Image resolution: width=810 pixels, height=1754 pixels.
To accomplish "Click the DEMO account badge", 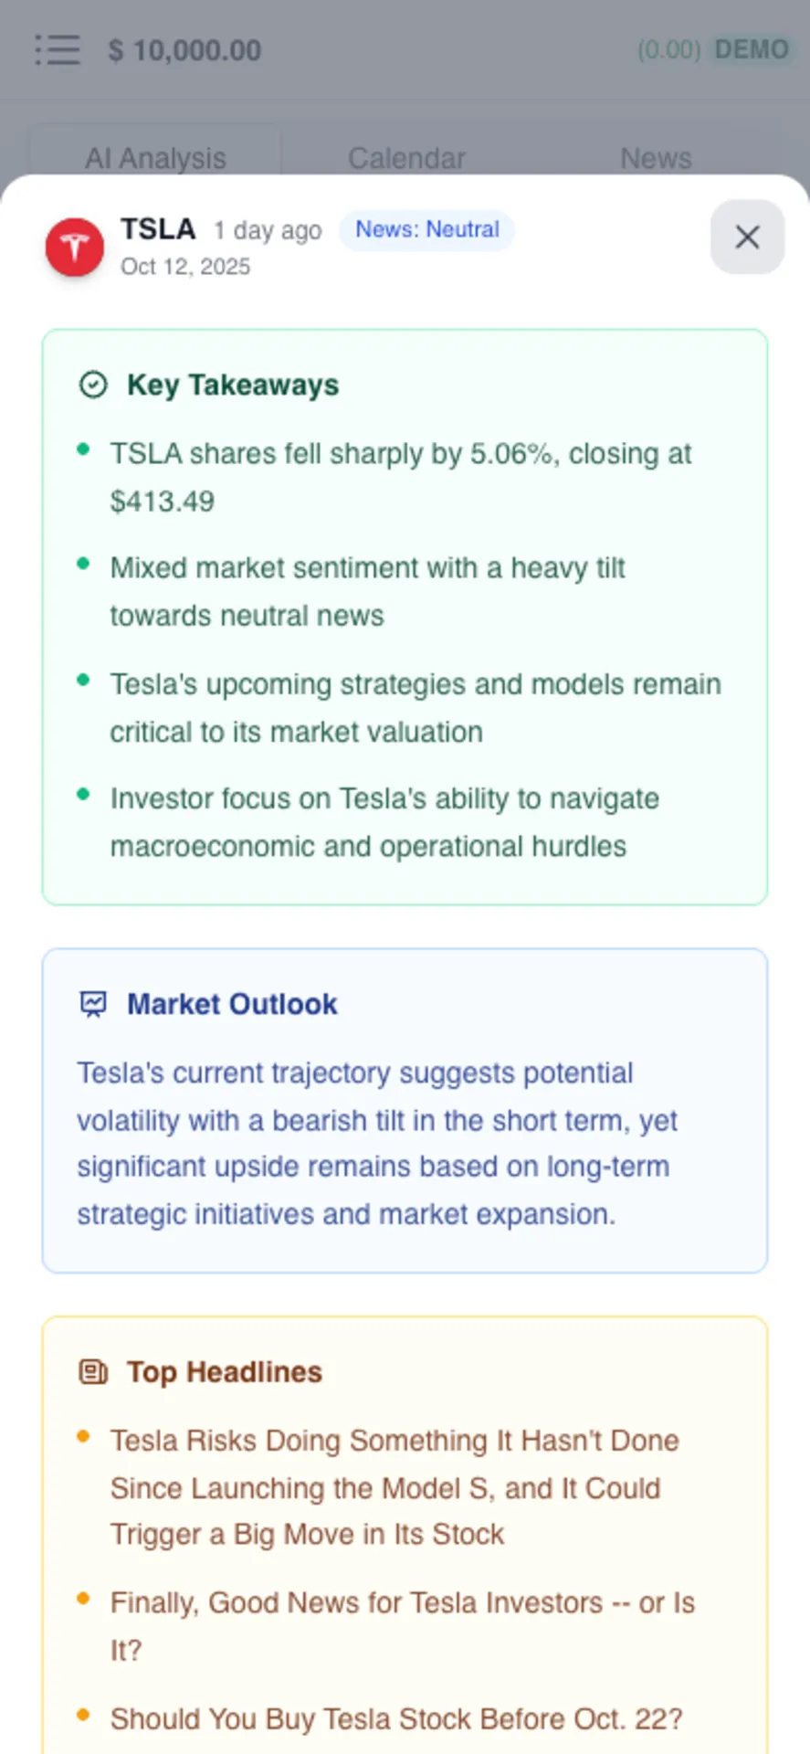I will [x=751, y=49].
